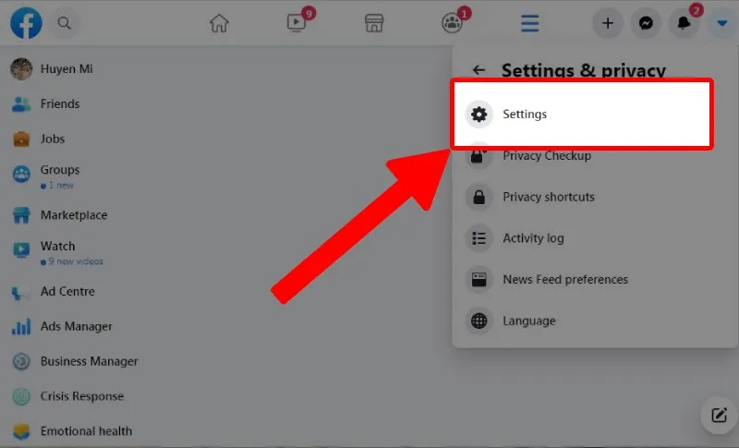Open the notifications bell icon

[684, 23]
